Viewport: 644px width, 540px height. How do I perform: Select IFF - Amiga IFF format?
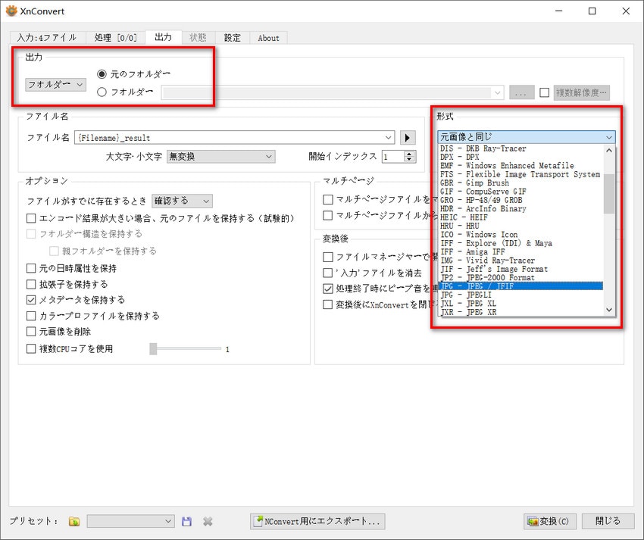click(x=521, y=251)
